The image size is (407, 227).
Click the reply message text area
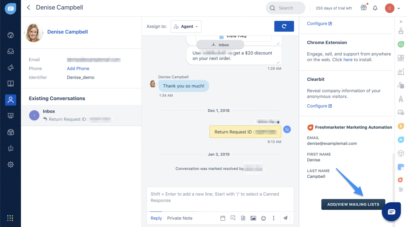(220, 199)
